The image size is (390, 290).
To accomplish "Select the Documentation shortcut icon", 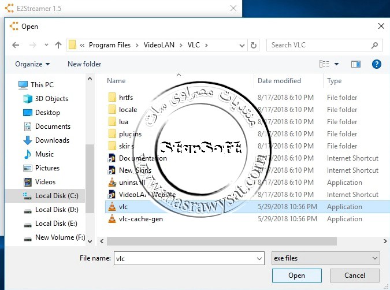I will (112, 158).
